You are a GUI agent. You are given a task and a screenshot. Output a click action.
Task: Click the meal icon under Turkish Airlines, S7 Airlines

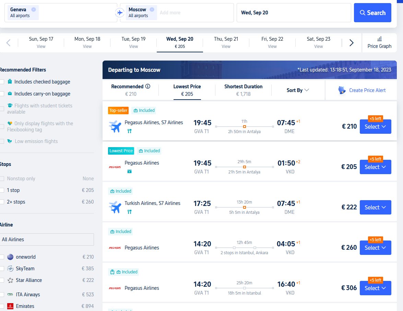130,212
